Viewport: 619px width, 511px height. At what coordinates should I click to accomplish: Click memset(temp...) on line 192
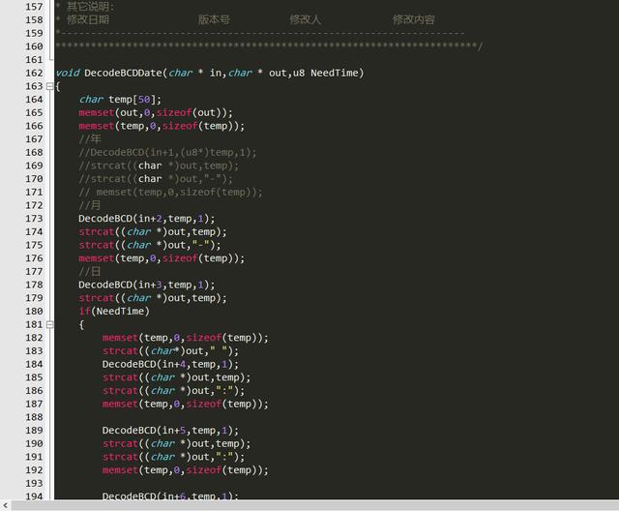186,470
